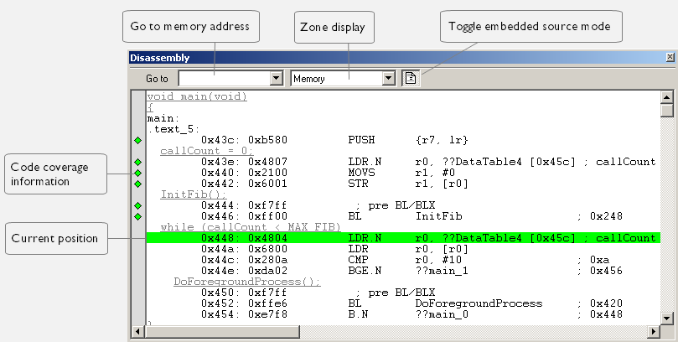Viewport: 678px width, 342px height.
Task: Expand the Memory zone dropdown
Action: (x=388, y=79)
